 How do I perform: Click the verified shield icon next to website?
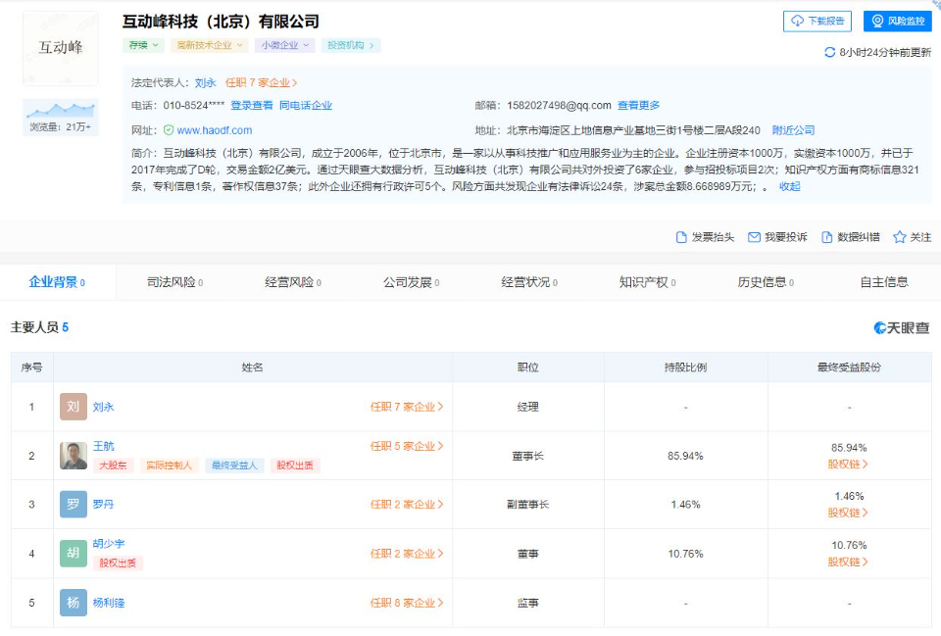[x=169, y=130]
